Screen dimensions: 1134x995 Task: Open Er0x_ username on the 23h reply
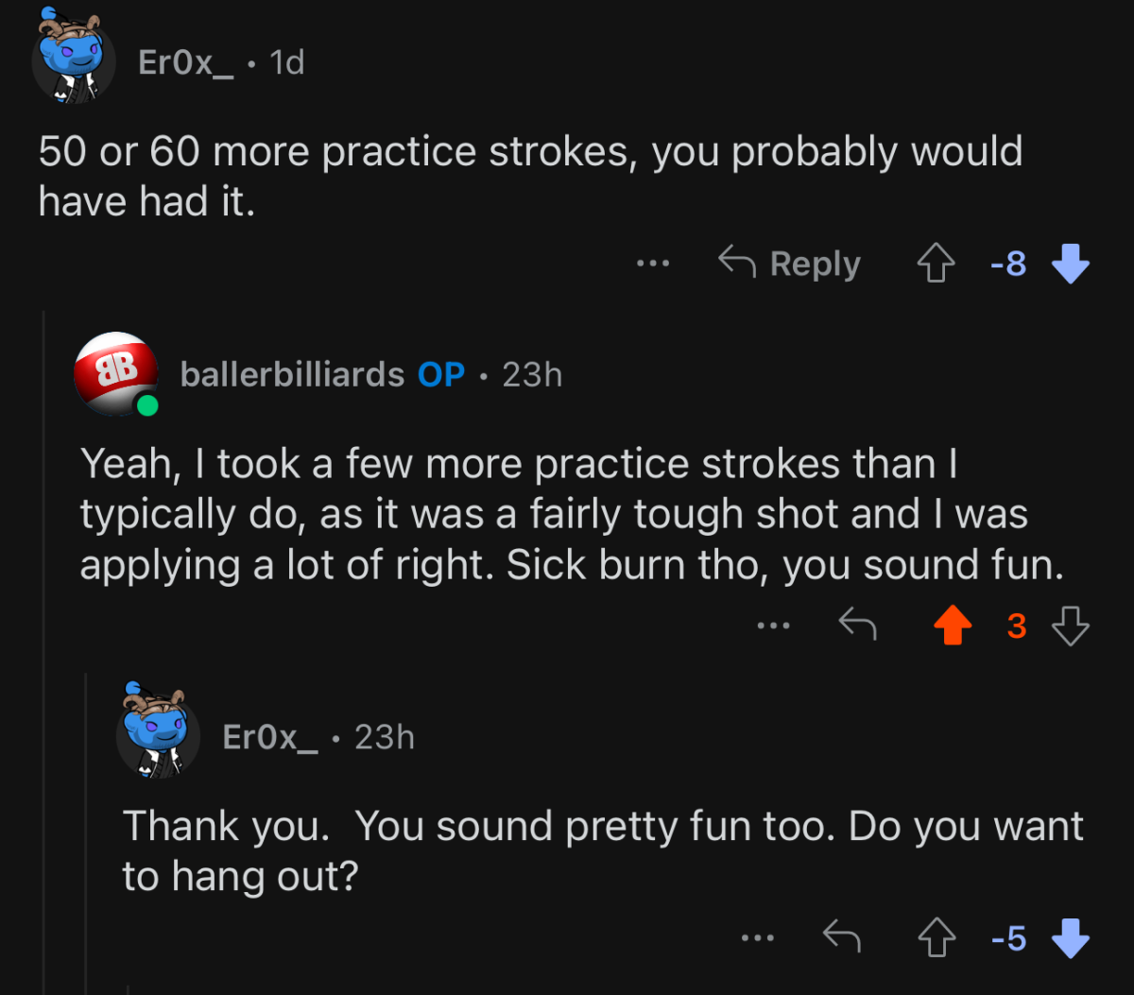point(270,737)
